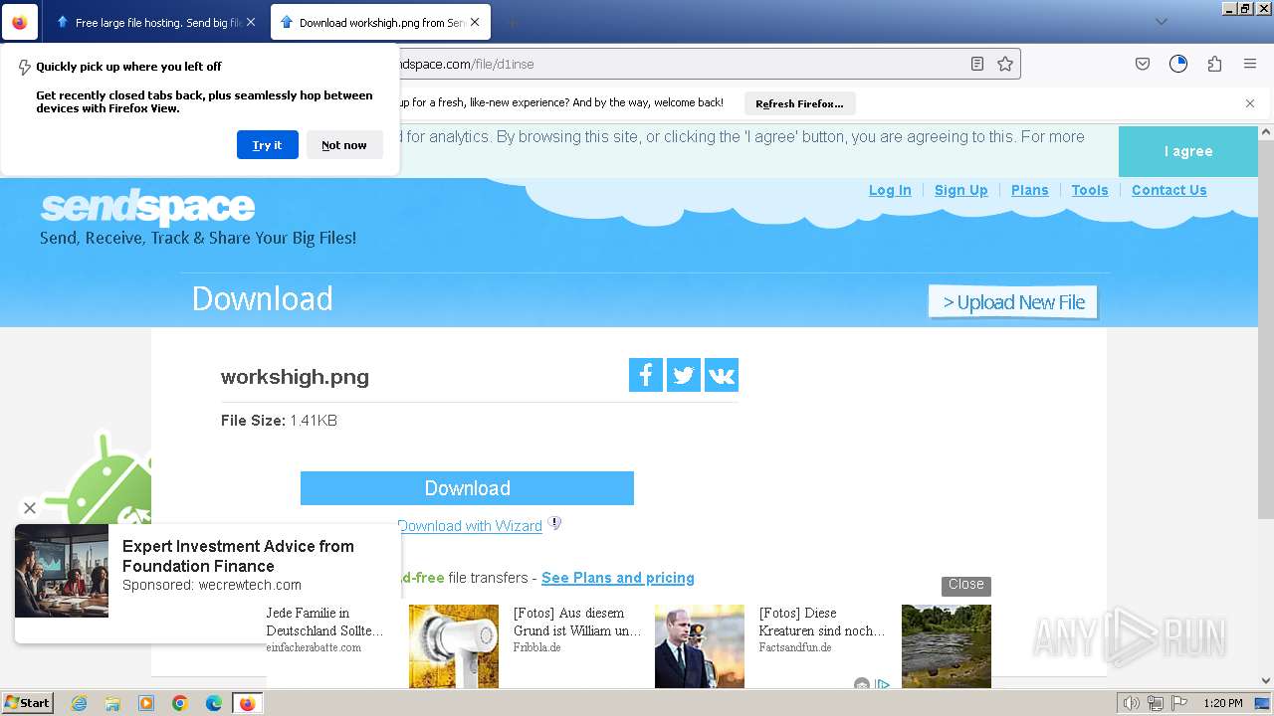This screenshot has width=1274, height=716.
Task: Launch Google Chrome from taskbar
Action: click(x=180, y=703)
